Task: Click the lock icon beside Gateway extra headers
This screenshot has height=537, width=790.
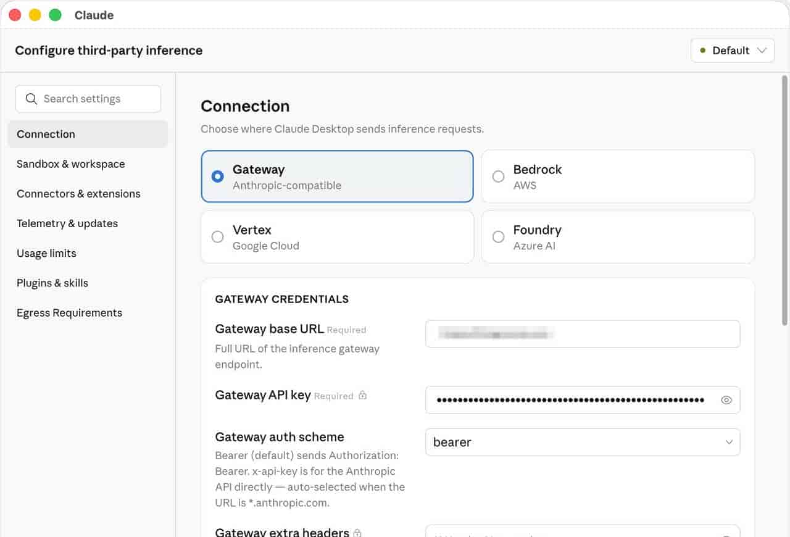Action: coord(358,532)
